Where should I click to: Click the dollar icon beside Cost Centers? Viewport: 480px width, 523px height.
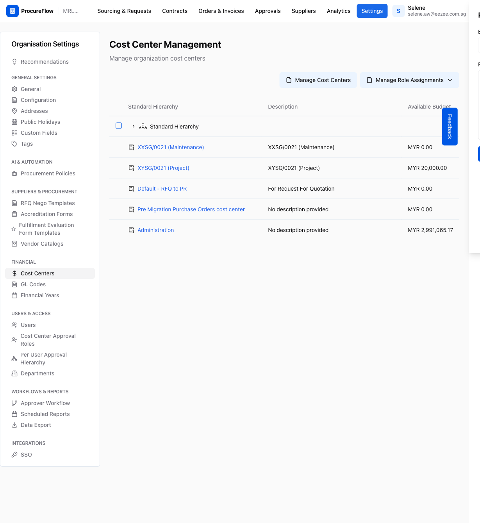click(14, 273)
